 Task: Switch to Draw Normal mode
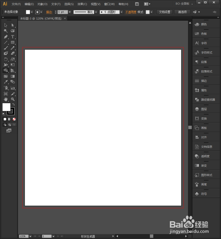[5, 125]
